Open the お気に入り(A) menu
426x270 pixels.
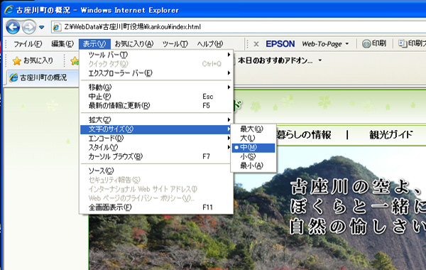click(x=134, y=44)
